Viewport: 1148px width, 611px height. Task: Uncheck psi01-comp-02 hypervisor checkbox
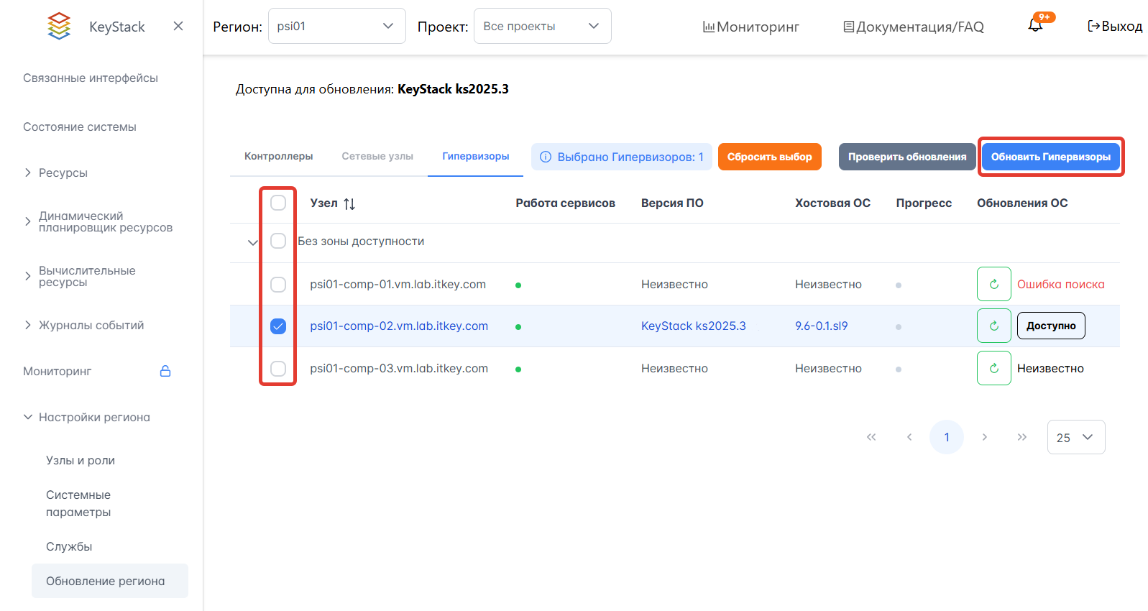[x=278, y=326]
